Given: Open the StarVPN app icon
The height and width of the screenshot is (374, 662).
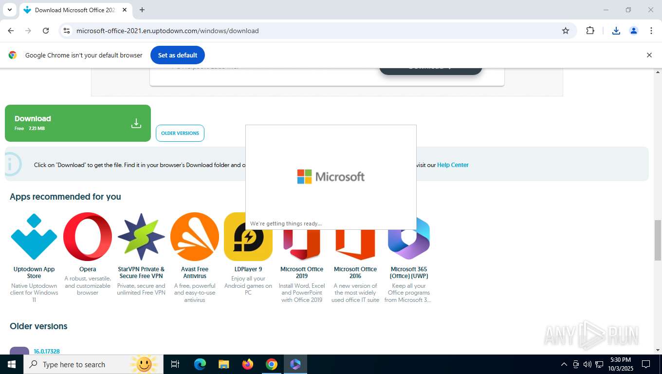Looking at the screenshot, I should 141,237.
